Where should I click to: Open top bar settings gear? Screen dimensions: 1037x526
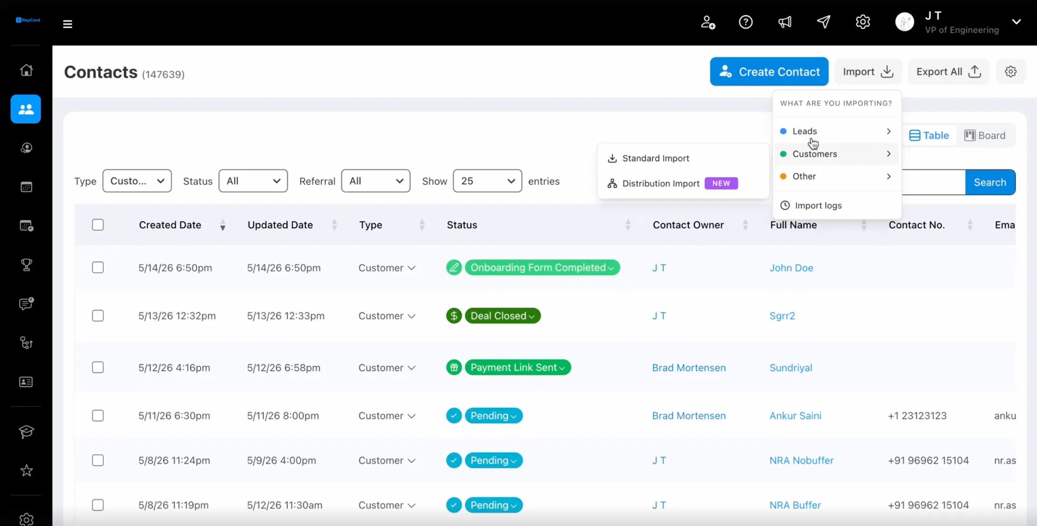(x=863, y=22)
